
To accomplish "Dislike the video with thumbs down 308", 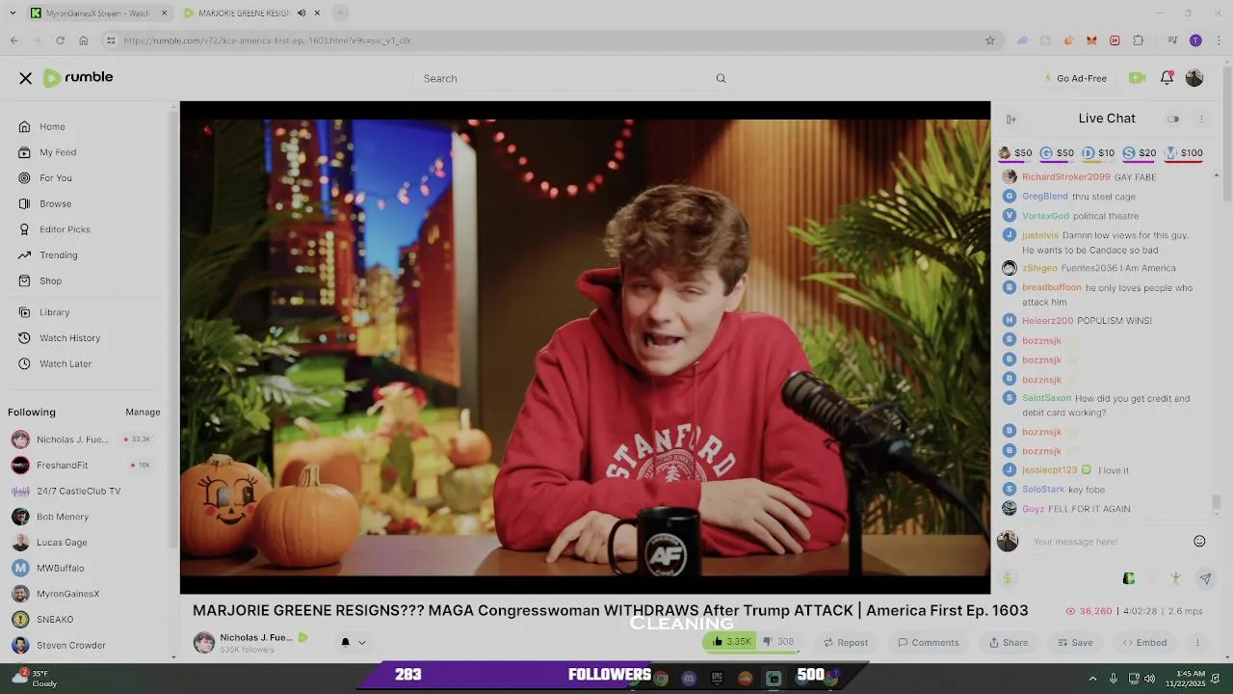I will pos(778,642).
